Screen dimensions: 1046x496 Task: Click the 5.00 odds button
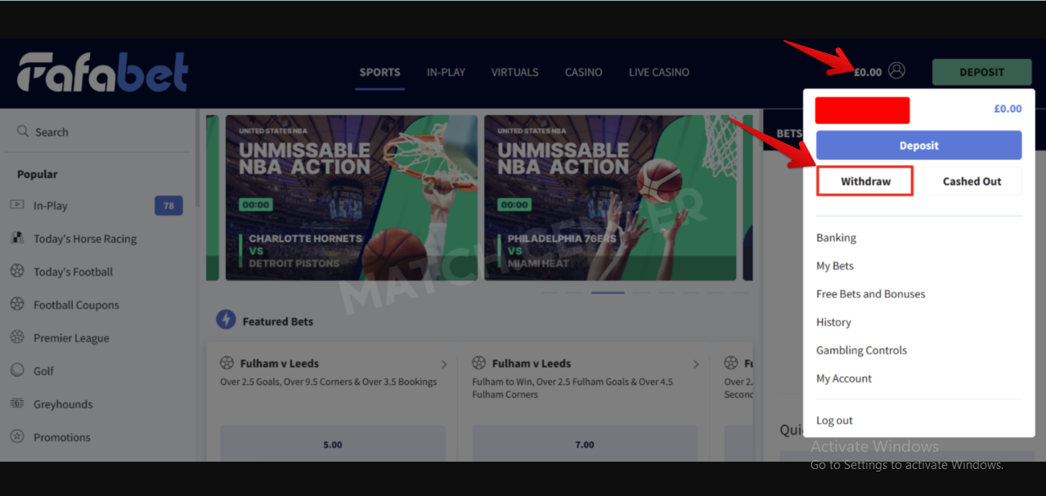pyautogui.click(x=333, y=445)
